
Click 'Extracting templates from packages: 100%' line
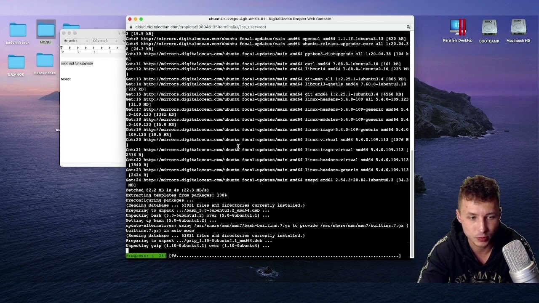click(176, 195)
